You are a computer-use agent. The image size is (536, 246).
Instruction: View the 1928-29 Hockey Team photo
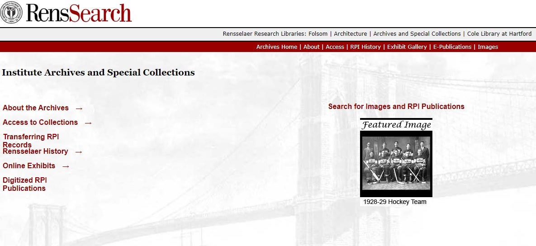pyautogui.click(x=396, y=163)
